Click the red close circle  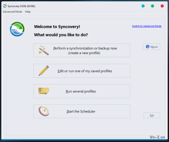162,6
